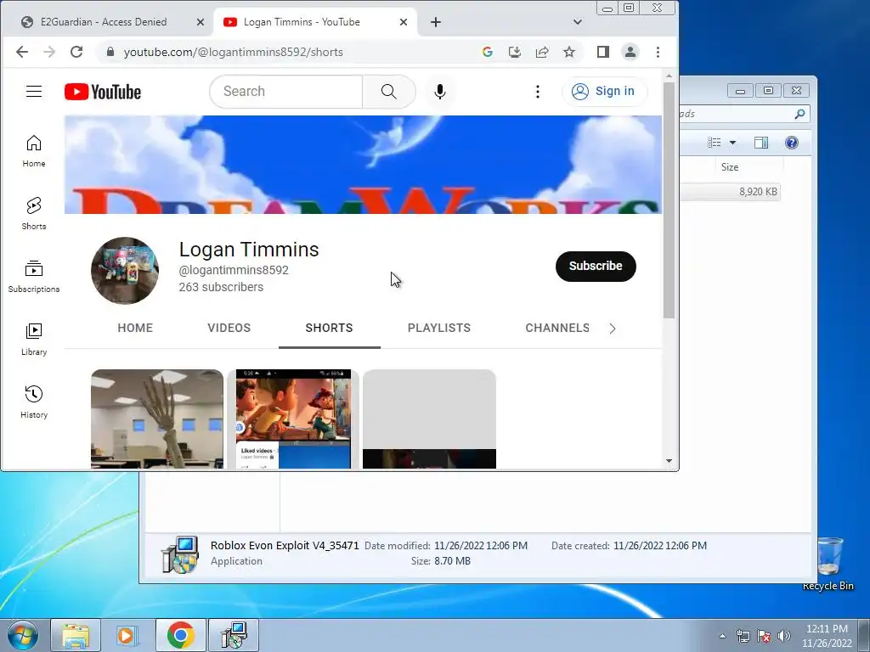The height and width of the screenshot is (652, 870).
Task: Toggle the preview pane in Explorer window
Action: click(761, 143)
